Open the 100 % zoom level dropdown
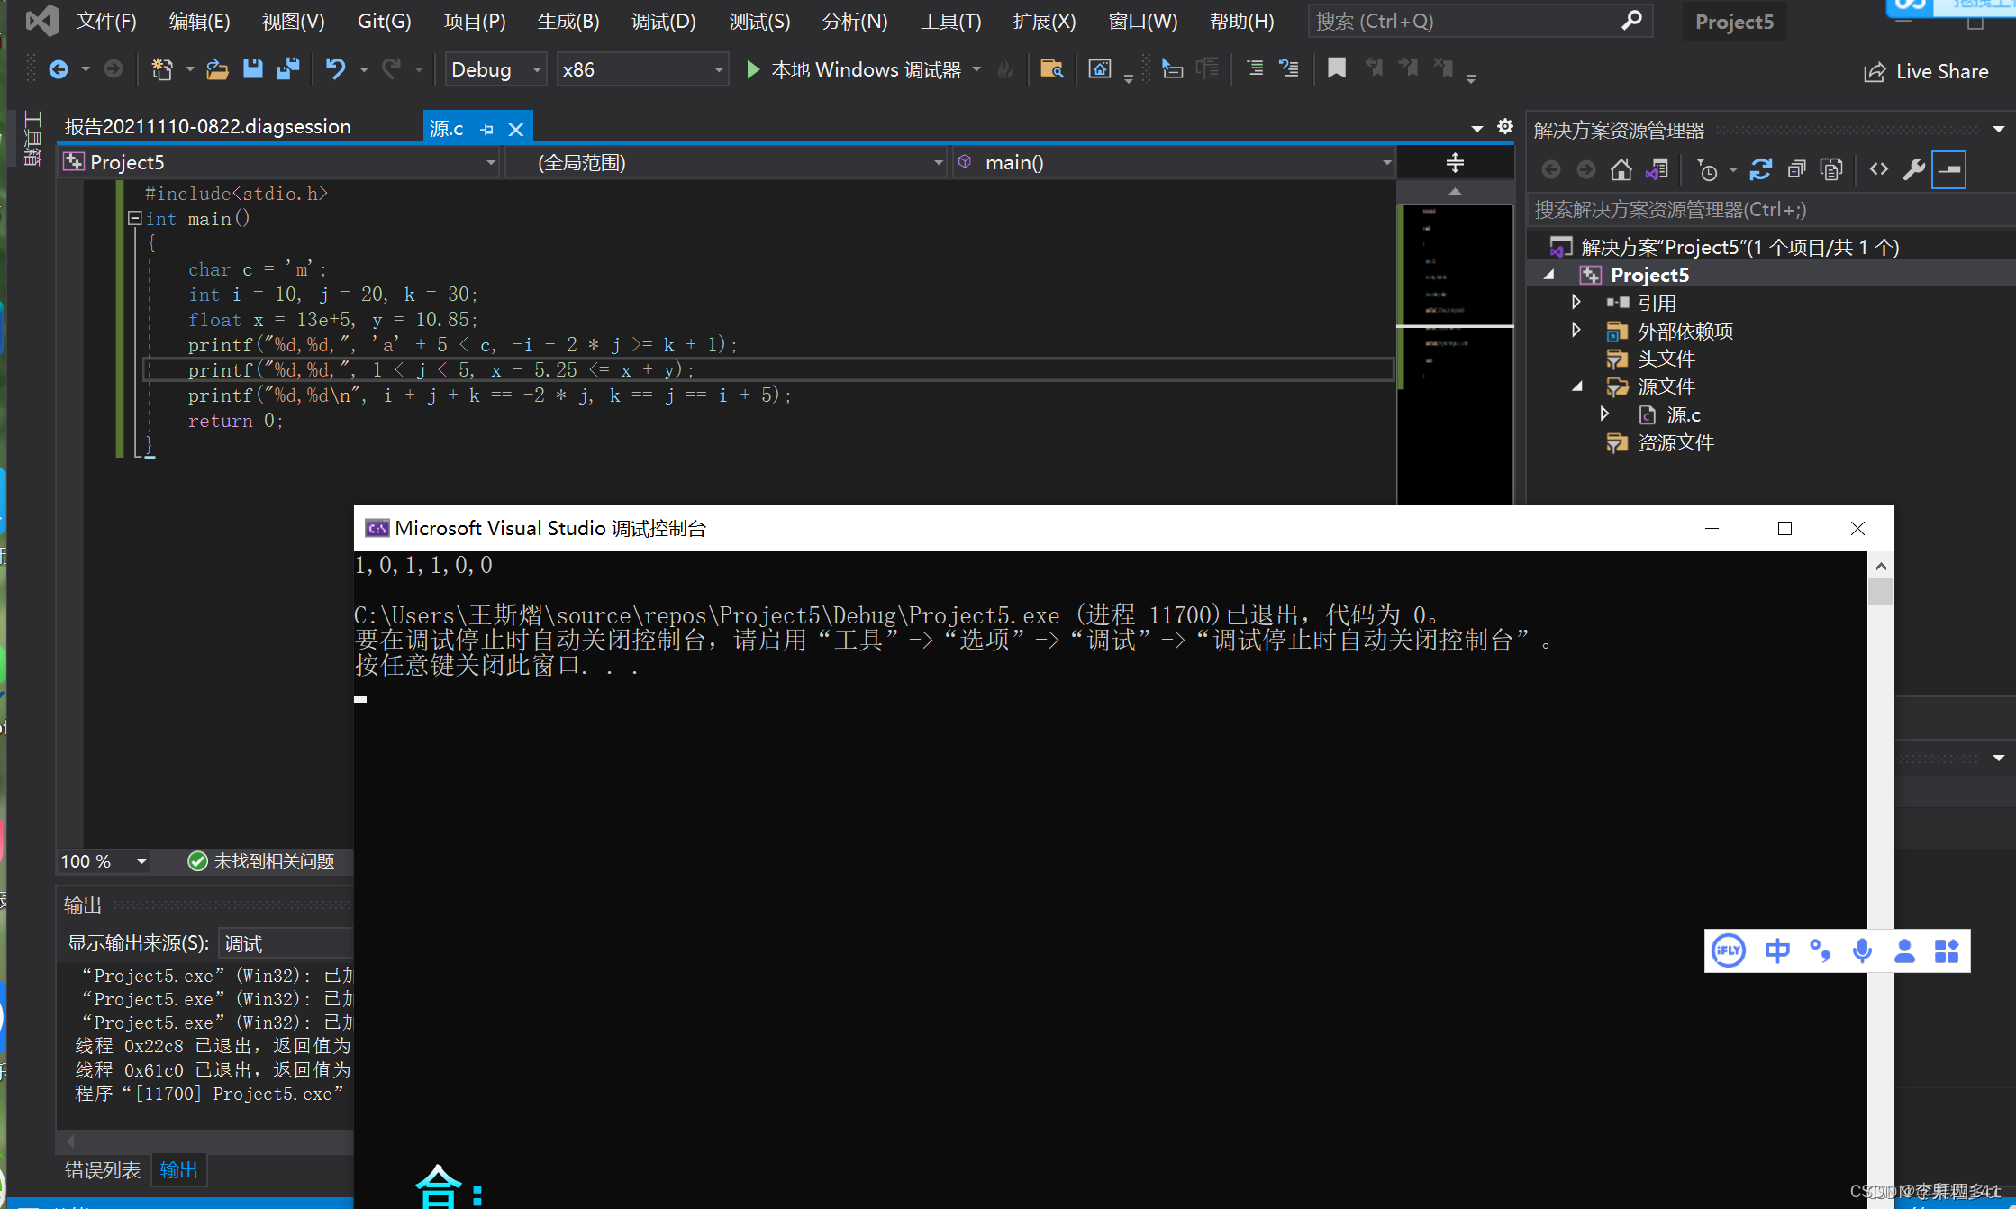The height and width of the screenshot is (1209, 2016). tap(104, 861)
